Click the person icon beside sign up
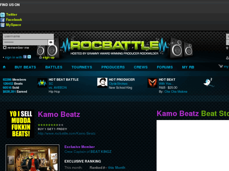The height and width of the screenshot is (171, 229). [40, 57]
